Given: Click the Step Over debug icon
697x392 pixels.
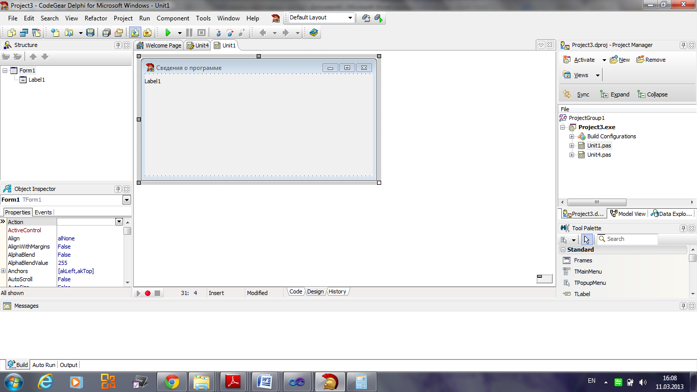Looking at the screenshot, I should click(230, 33).
